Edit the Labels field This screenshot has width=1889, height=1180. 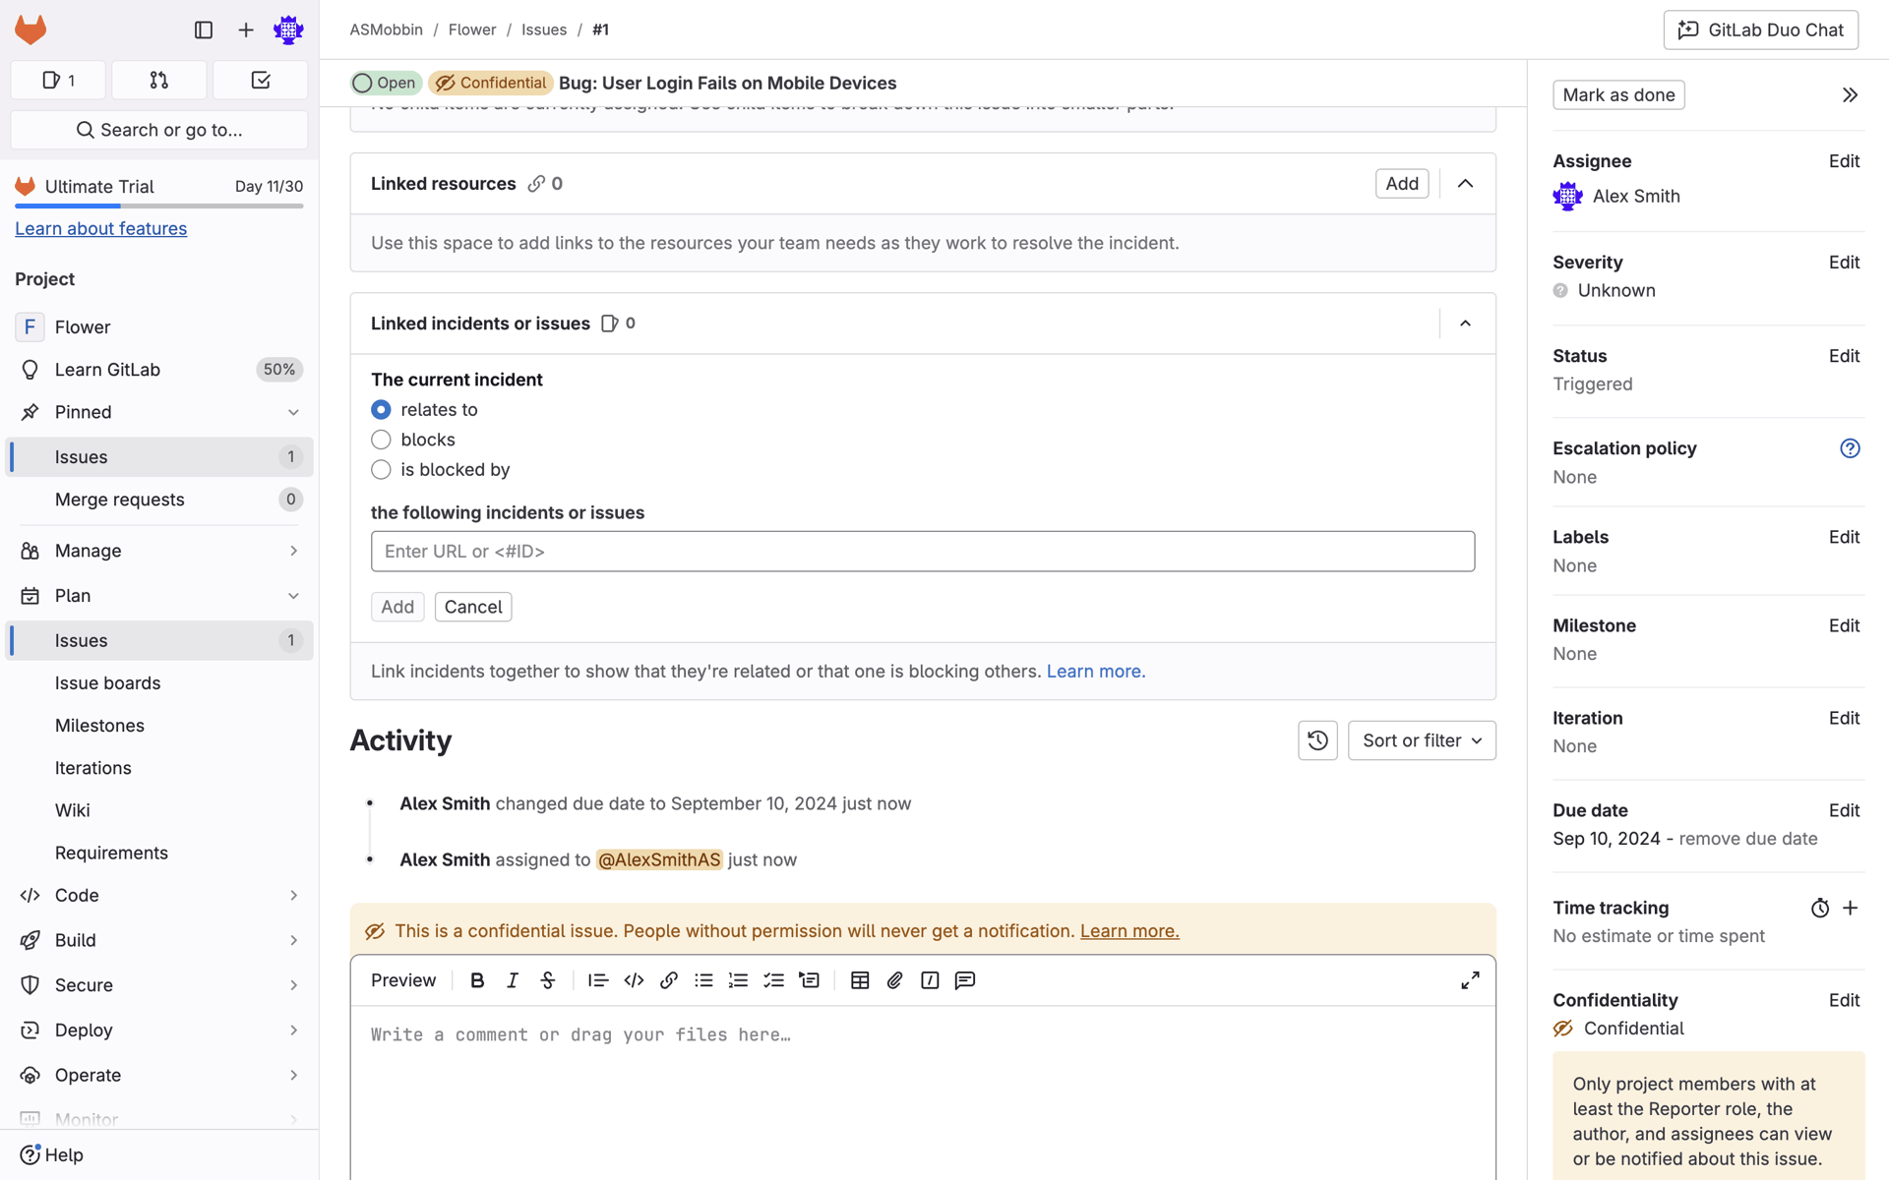(x=1844, y=537)
